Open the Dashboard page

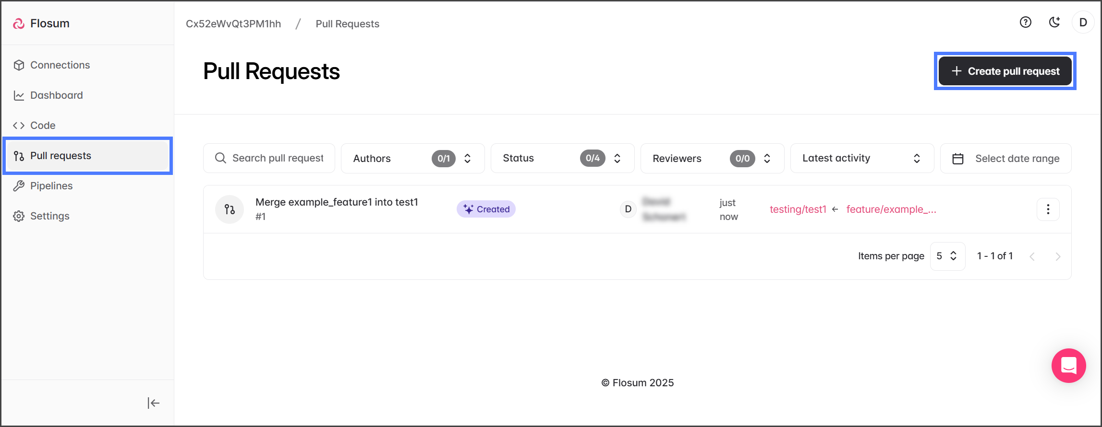pyautogui.click(x=56, y=95)
